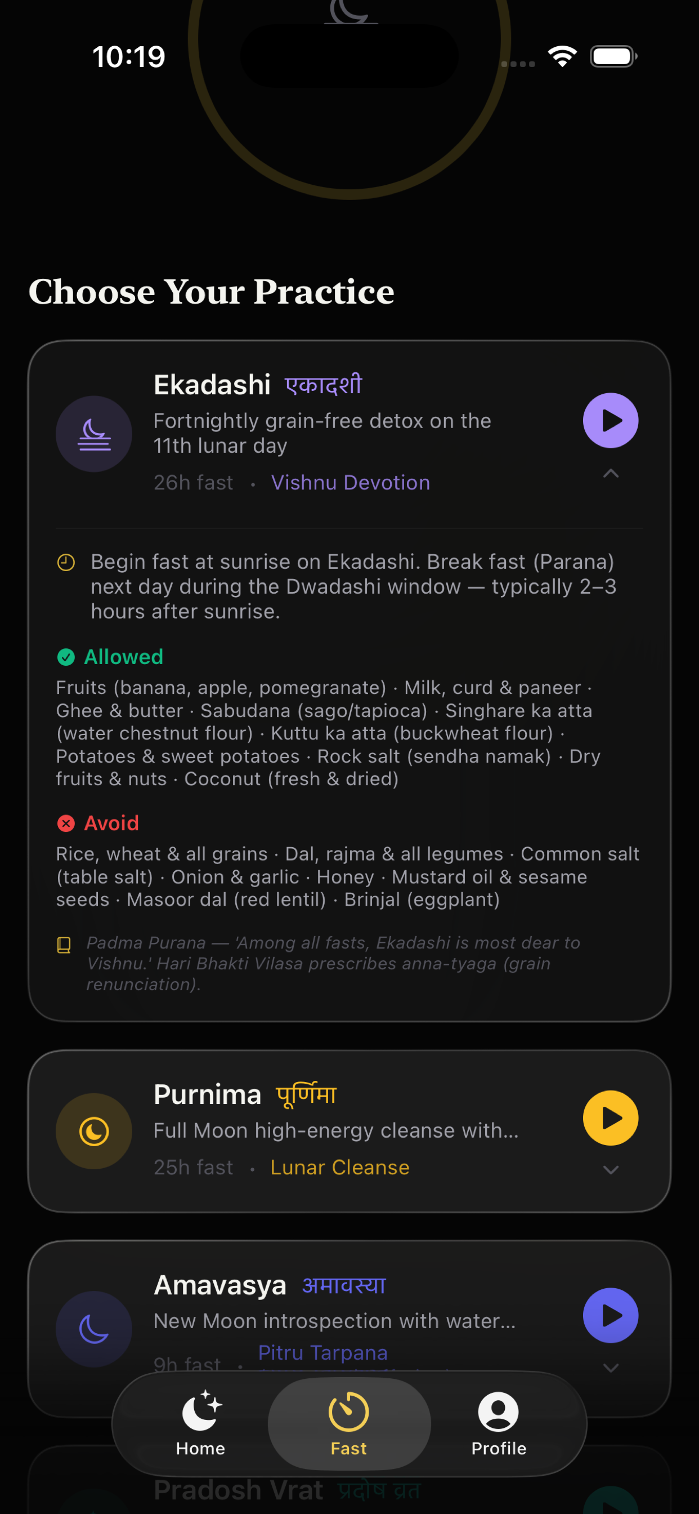Tap the Vishnu Devotion tag

click(351, 483)
